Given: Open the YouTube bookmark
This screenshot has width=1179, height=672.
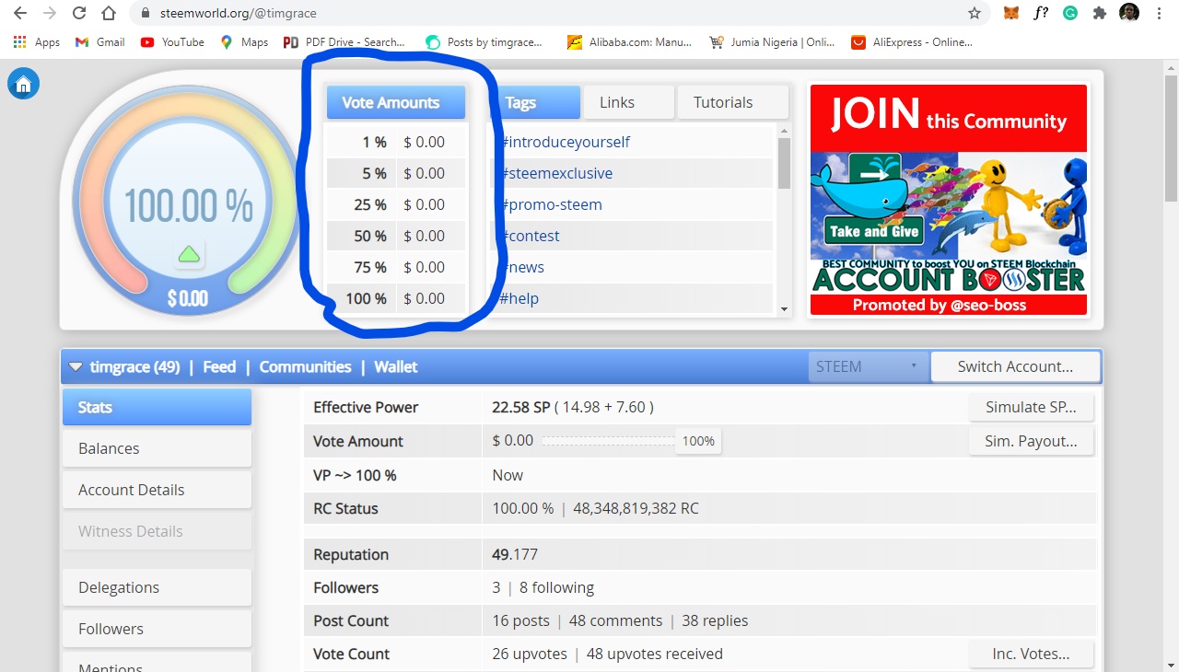Looking at the screenshot, I should tap(172, 42).
